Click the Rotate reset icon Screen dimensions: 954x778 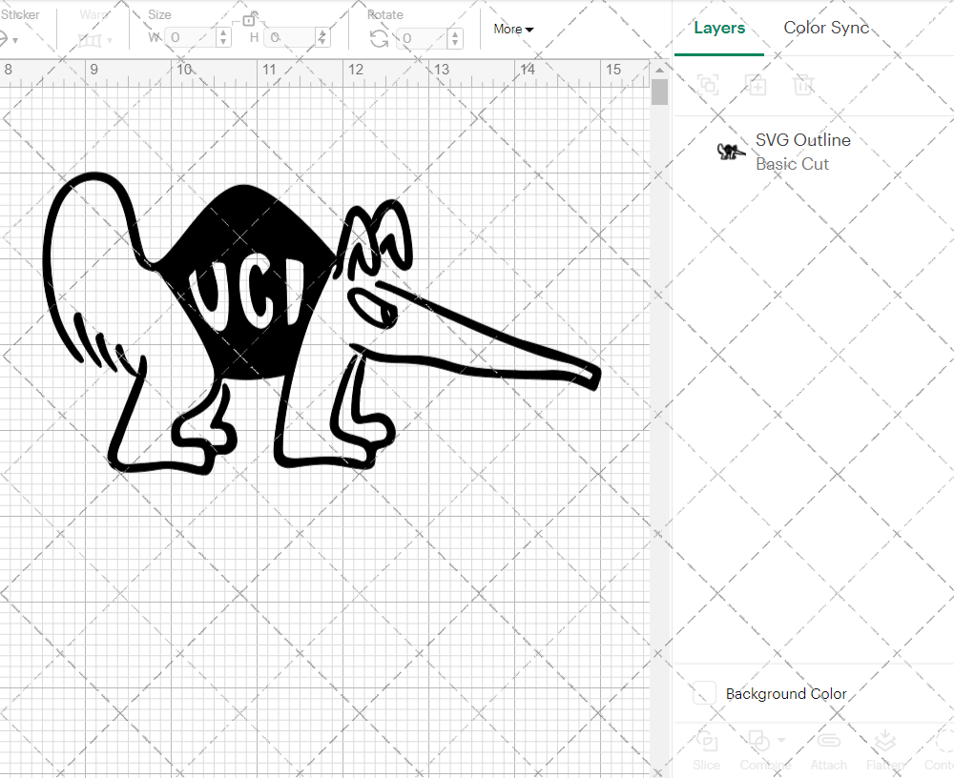(378, 38)
